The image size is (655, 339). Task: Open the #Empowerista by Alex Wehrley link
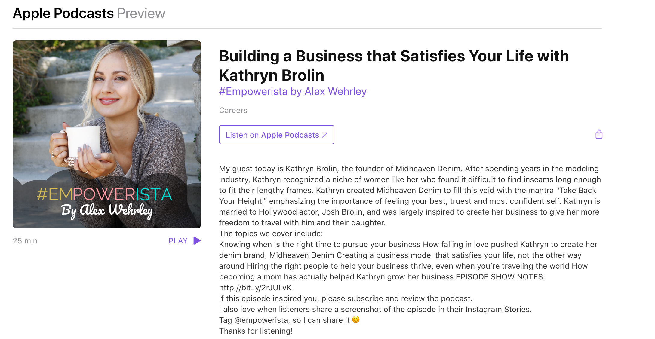(x=293, y=91)
